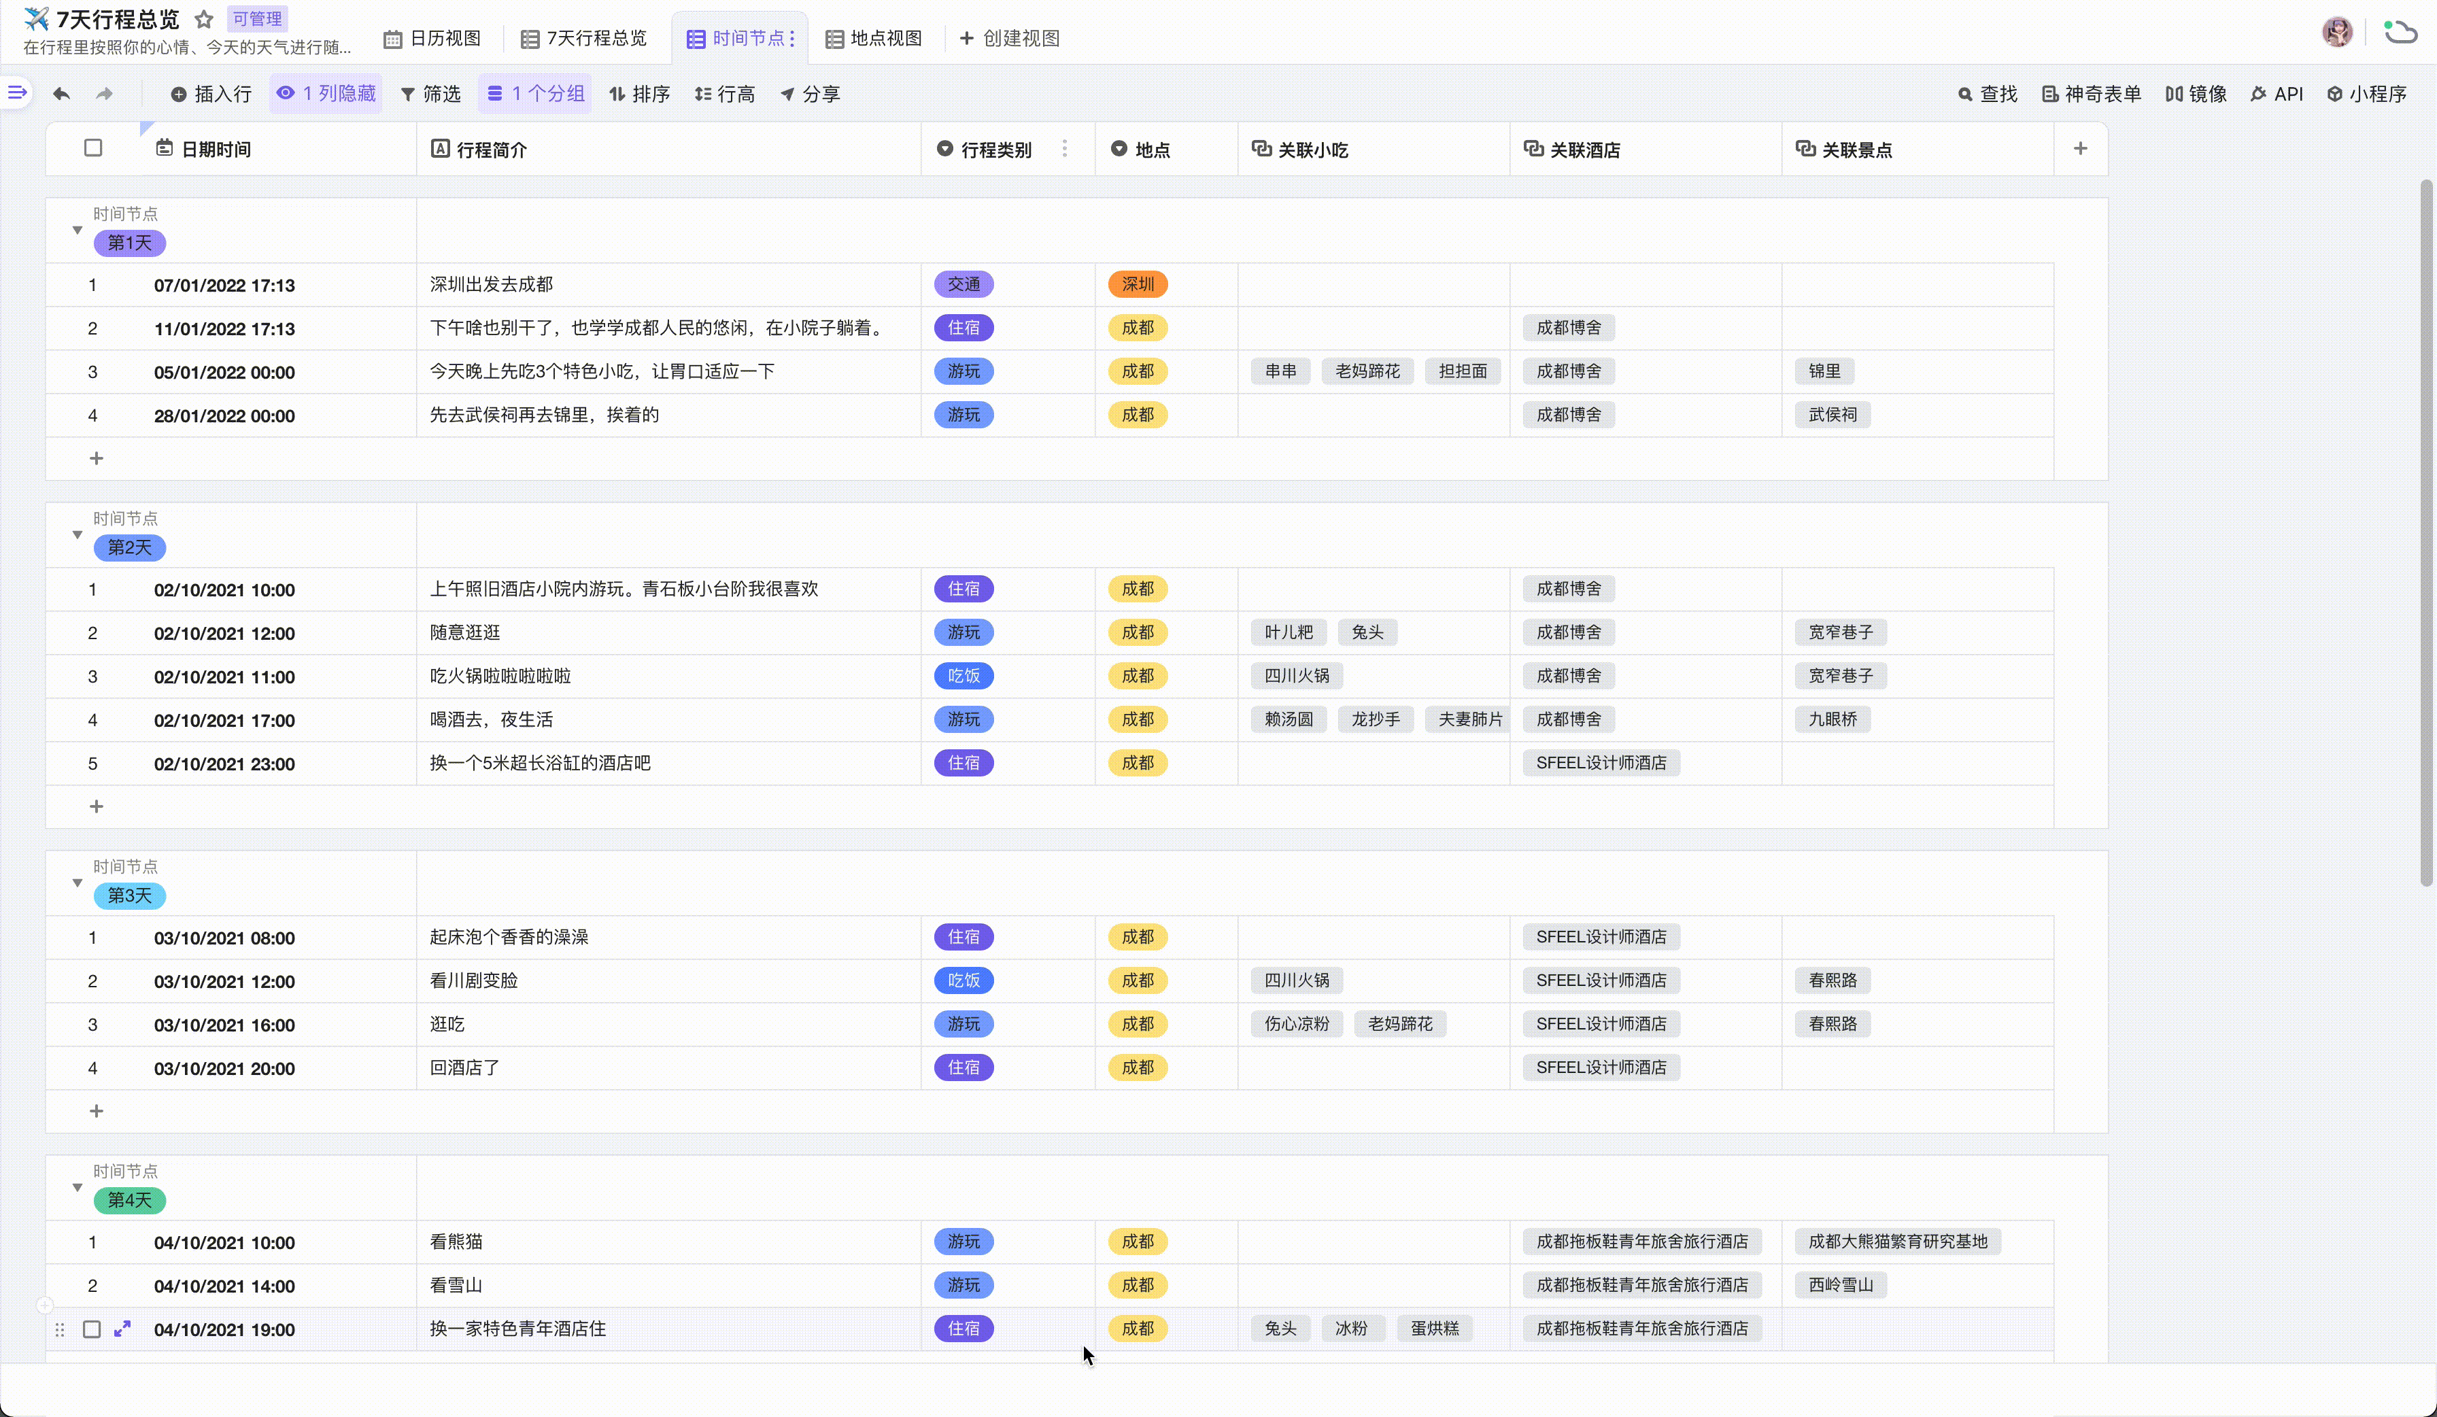Viewport: 2437px width, 1417px height.
Task: Click 创建视图 to add a view
Action: click(1010, 39)
